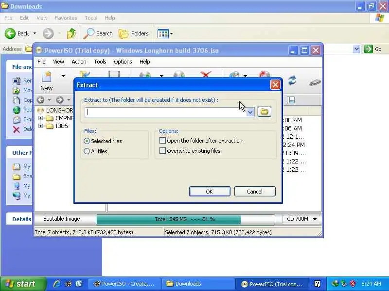Open the PowerISO Action menu
The image size is (389, 291).
(79, 62)
